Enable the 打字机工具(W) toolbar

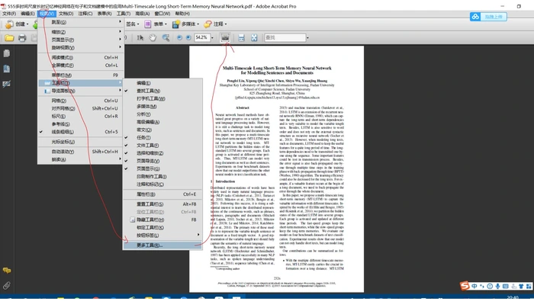pos(162,98)
